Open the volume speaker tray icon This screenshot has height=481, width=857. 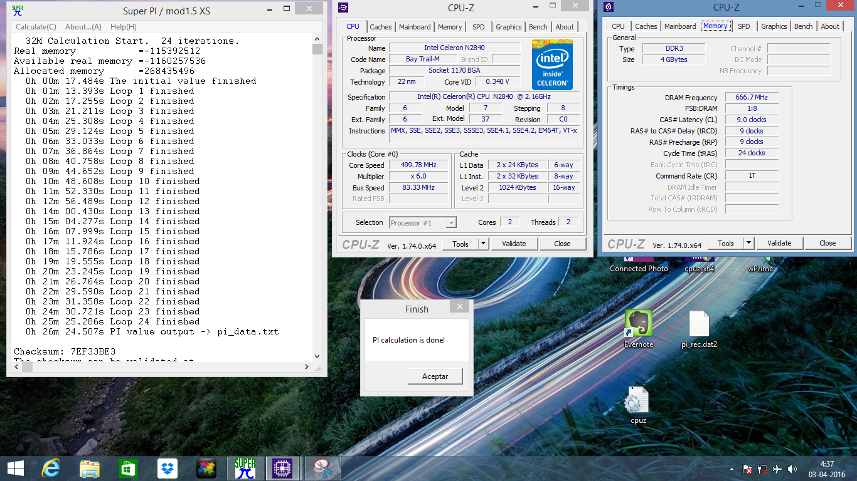coord(792,468)
